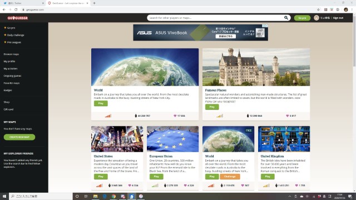Click Create New Map button
Viewport: 356px width, 200px height.
pyautogui.click(x=19, y=137)
